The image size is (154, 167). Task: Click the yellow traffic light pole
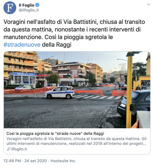point(129,90)
